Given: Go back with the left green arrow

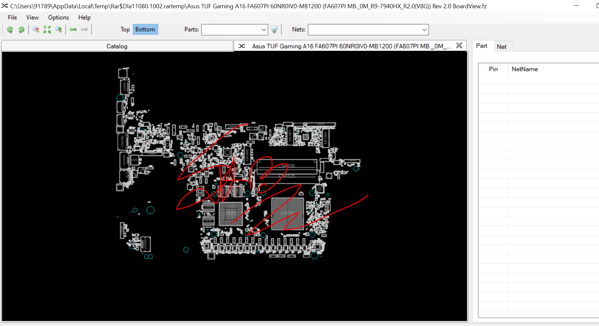Looking at the screenshot, I should point(73,30).
